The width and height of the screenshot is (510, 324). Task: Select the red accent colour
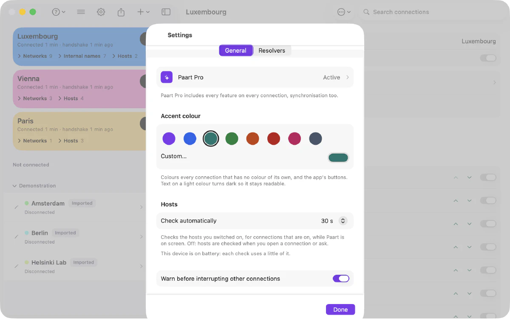274,138
